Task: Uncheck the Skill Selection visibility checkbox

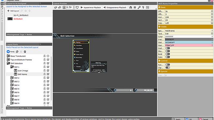Action: click(x=48, y=63)
